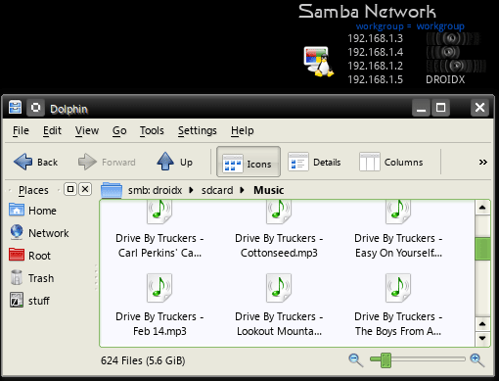Click the icon size zoom slider handle

click(386, 360)
